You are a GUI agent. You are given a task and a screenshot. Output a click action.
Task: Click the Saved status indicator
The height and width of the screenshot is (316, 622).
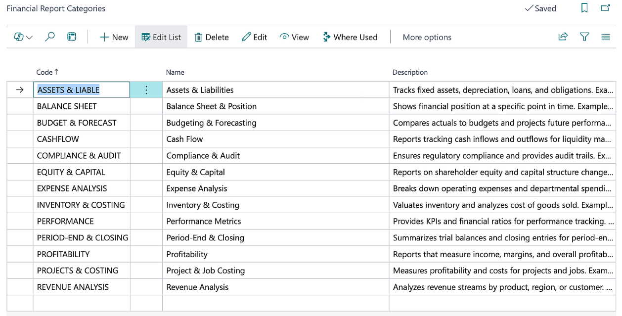(x=540, y=8)
